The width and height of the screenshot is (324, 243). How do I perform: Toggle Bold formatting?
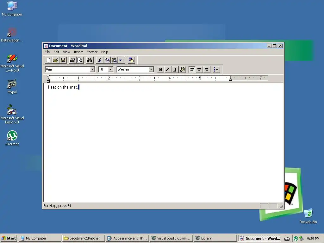point(160,69)
